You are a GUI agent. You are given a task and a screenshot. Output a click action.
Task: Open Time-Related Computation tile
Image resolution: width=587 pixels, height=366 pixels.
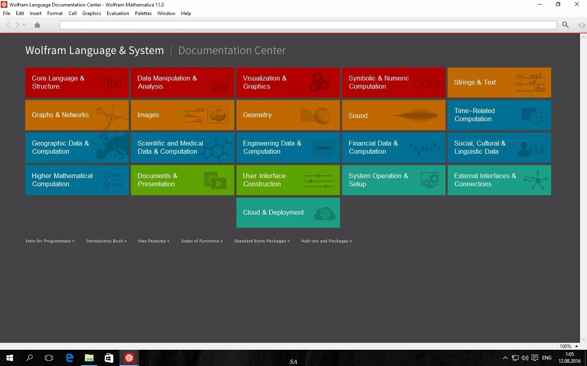click(x=499, y=115)
